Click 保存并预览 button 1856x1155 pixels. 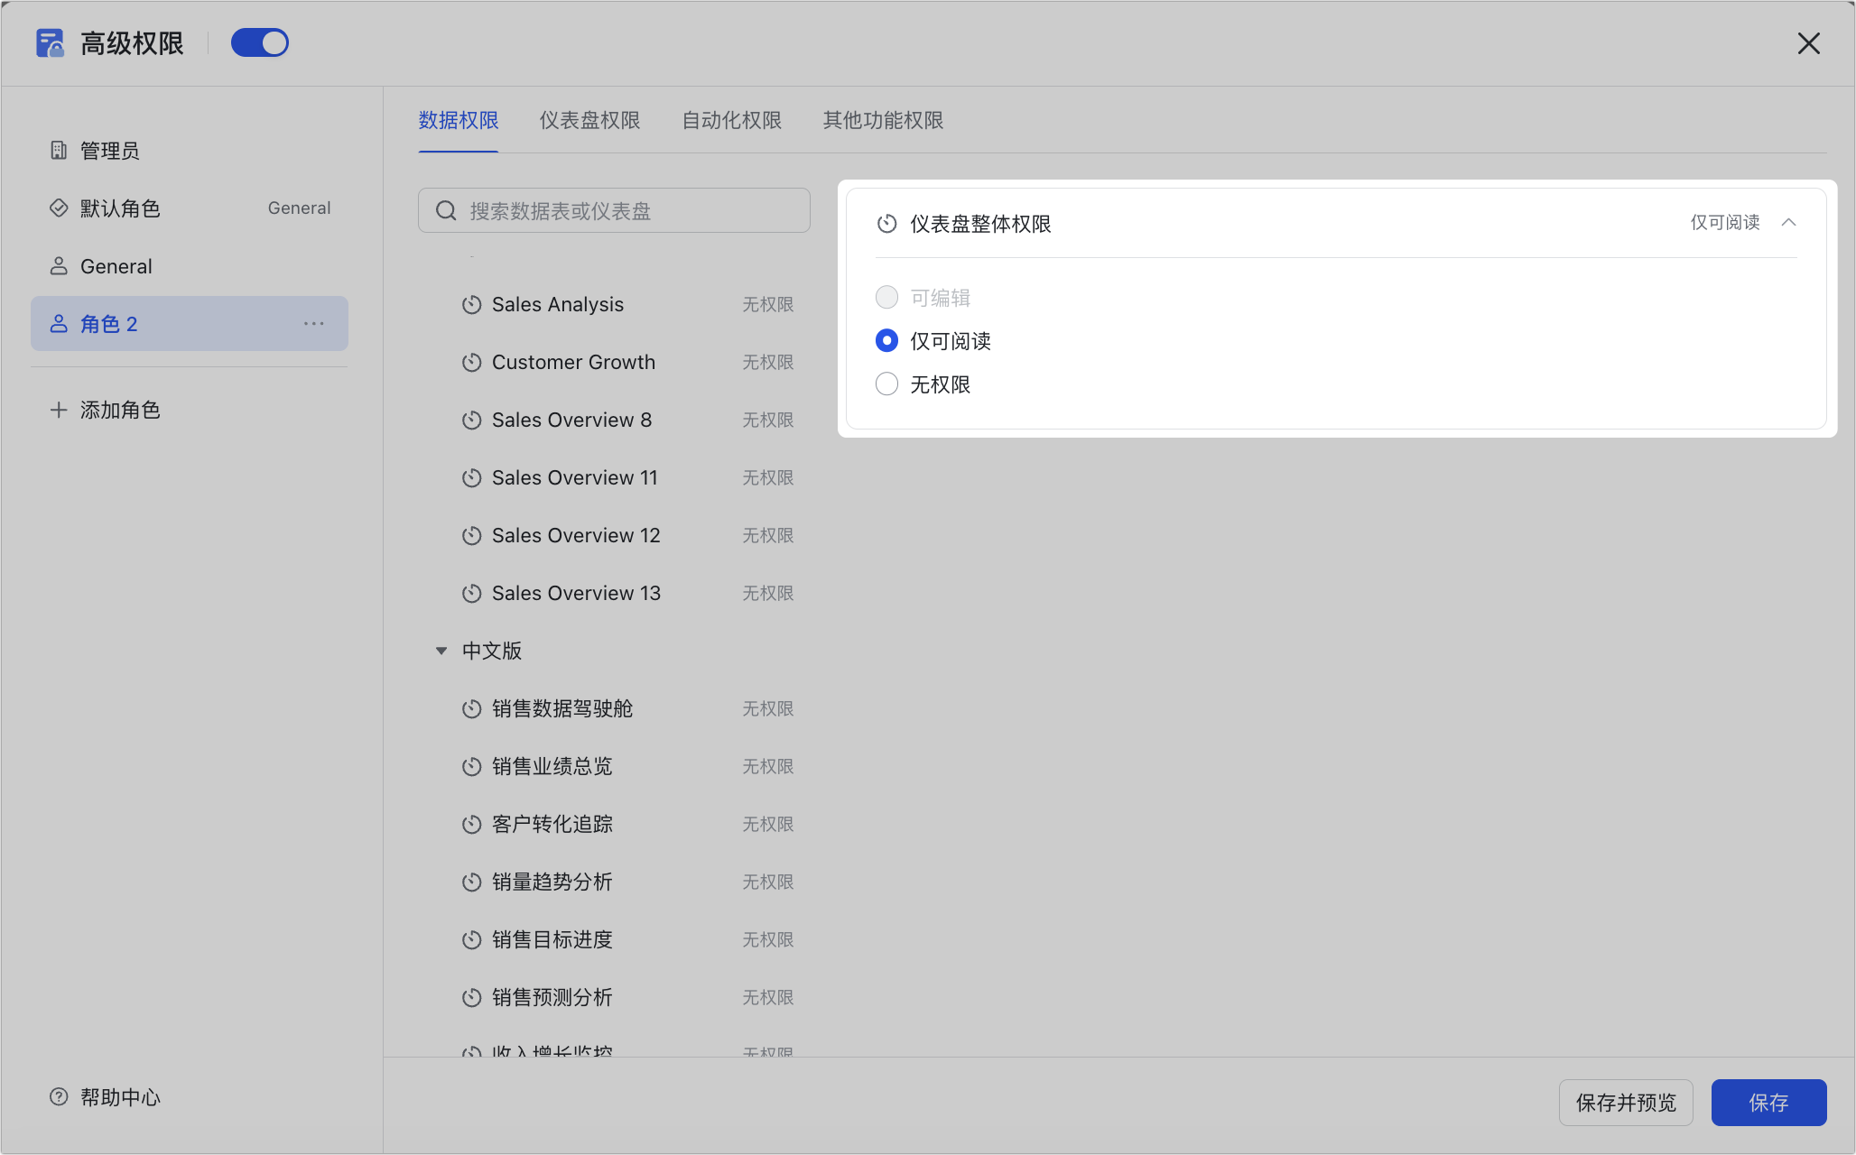pyautogui.click(x=1626, y=1103)
